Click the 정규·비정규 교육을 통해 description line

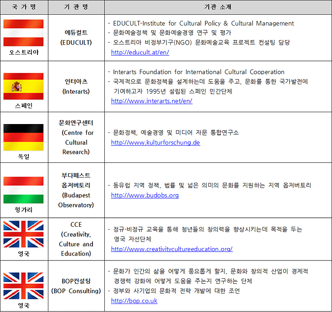click(208, 229)
